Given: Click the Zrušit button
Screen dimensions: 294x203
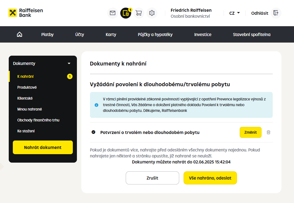Looking at the screenshot, I should [152, 178].
